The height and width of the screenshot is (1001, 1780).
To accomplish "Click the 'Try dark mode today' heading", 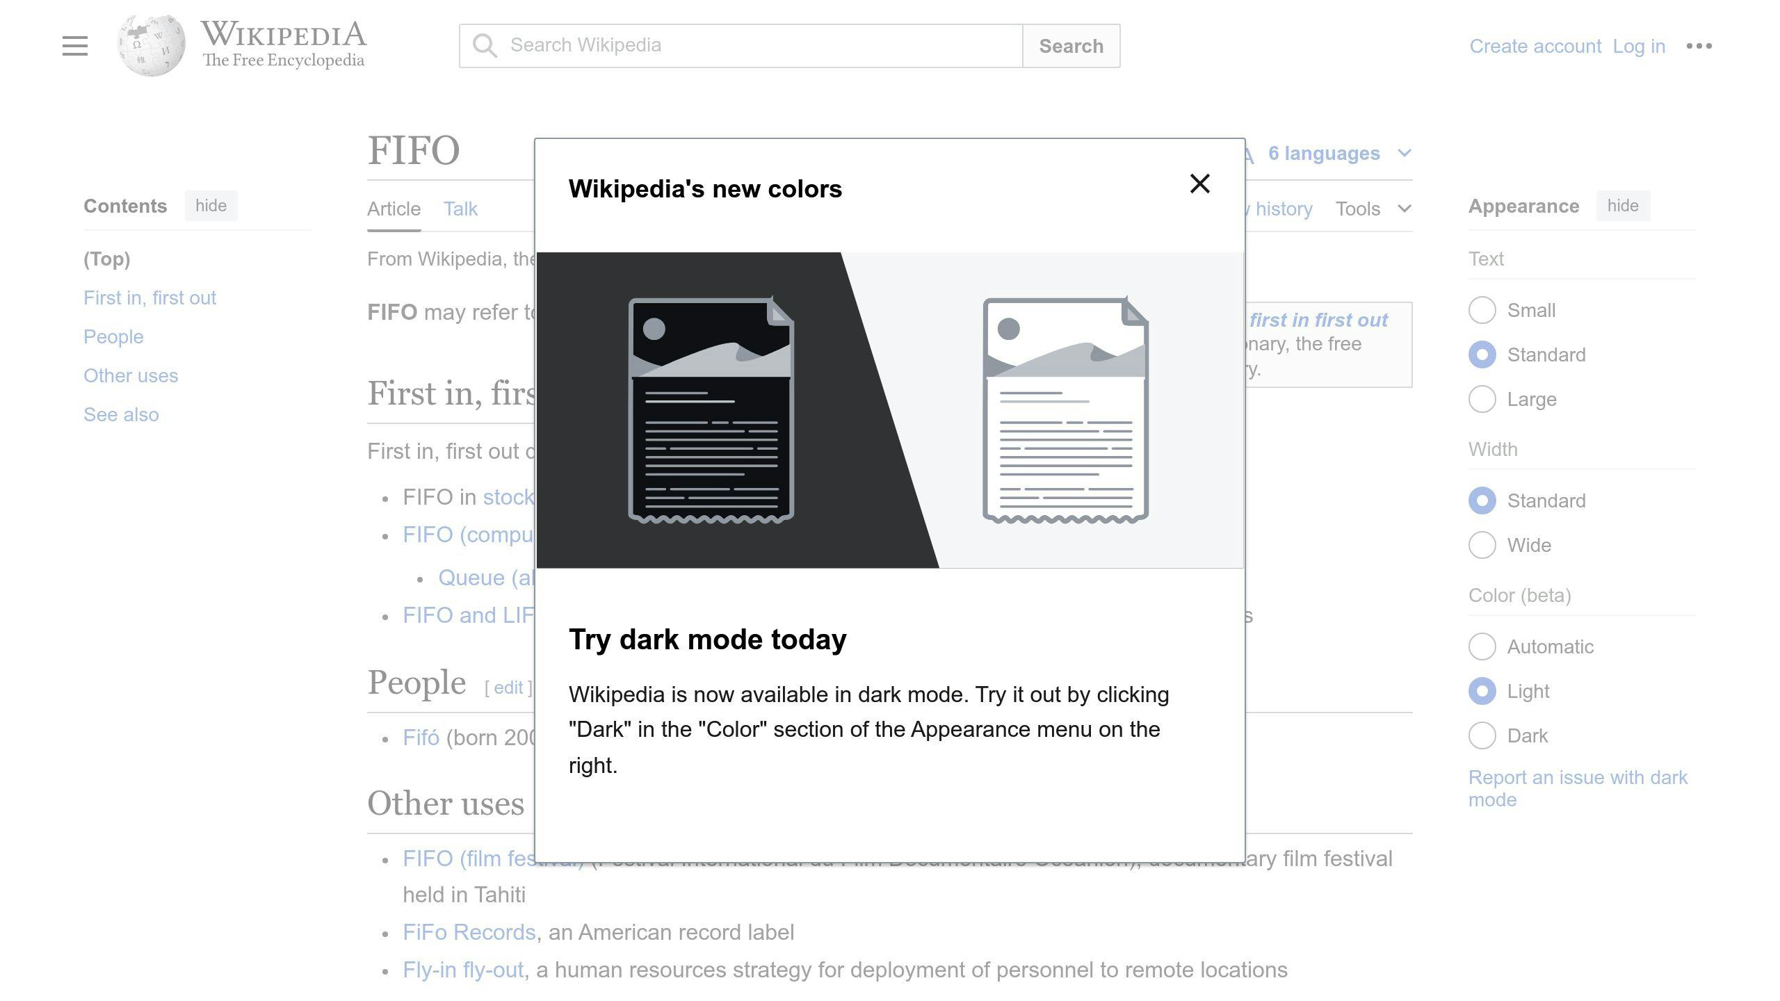I will [x=707, y=639].
